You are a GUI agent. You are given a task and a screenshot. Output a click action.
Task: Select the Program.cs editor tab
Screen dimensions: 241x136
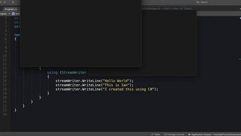point(11,9)
